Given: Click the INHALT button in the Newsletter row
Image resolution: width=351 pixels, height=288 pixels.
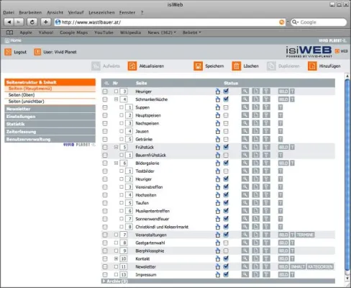Looking at the screenshot, I should (x=298, y=266).
